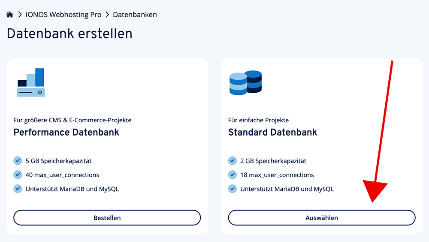Screen dimensions: 429x242
Task: Click checkmark beside 18 max_user_connections
Action: (232, 175)
